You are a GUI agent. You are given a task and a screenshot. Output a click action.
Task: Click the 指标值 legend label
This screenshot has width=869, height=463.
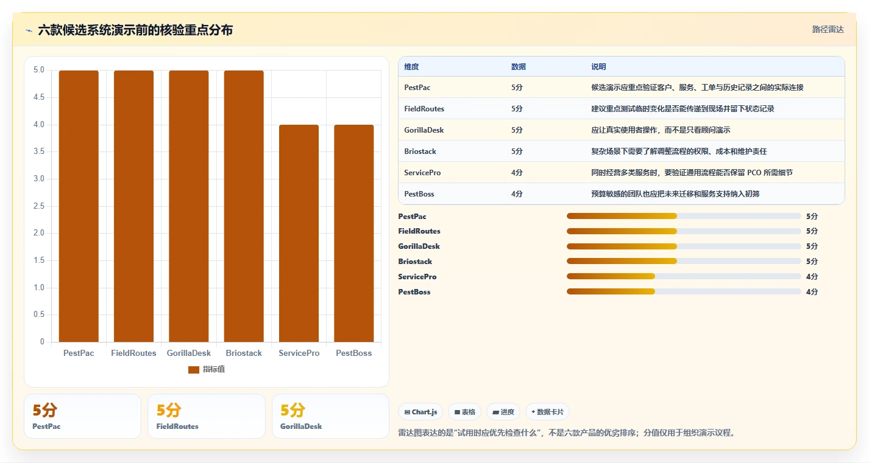(214, 369)
